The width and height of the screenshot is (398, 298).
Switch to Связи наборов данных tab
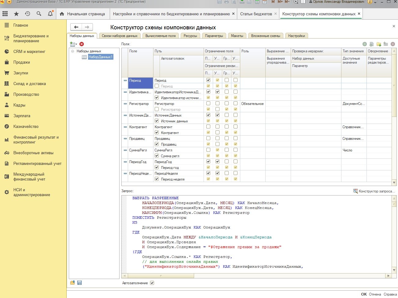point(120,36)
